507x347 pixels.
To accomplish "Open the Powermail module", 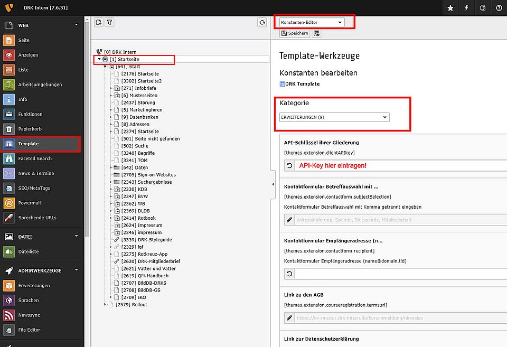I will [29, 203].
